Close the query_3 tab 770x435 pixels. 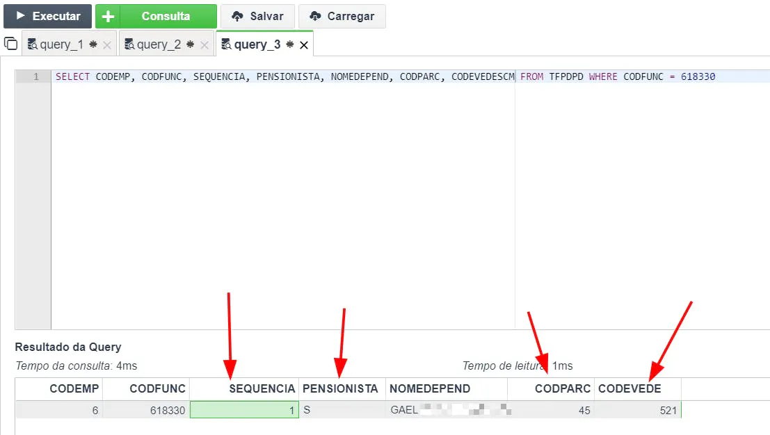pyautogui.click(x=303, y=45)
